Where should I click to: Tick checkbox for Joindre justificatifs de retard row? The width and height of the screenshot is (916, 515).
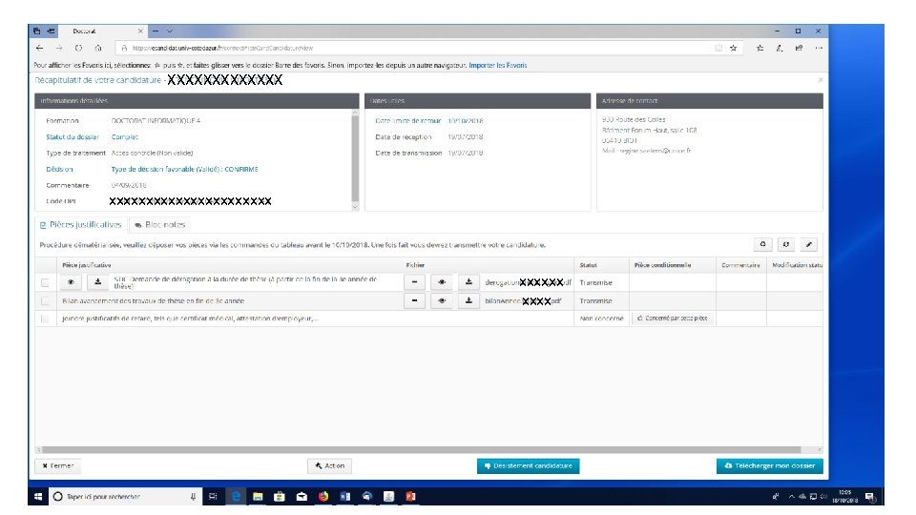[x=45, y=319]
